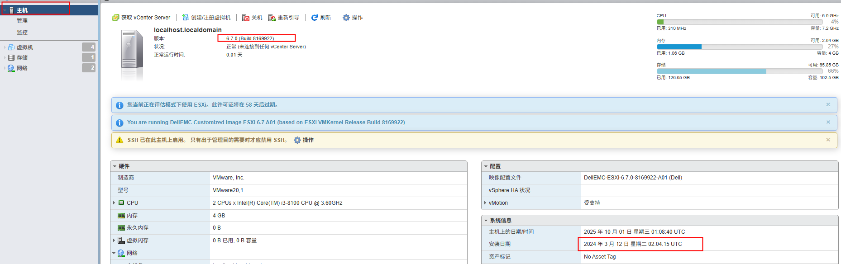Open 虚拟机 in the navigator
The height and width of the screenshot is (264, 841).
pyautogui.click(x=25, y=47)
